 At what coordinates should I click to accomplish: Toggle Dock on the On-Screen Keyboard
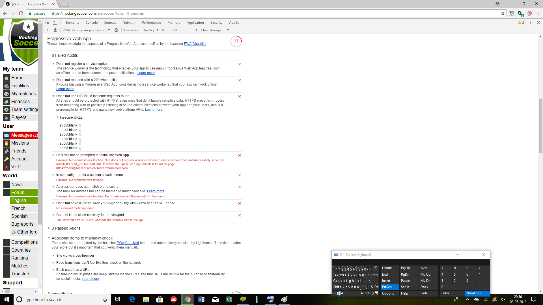[428, 287]
